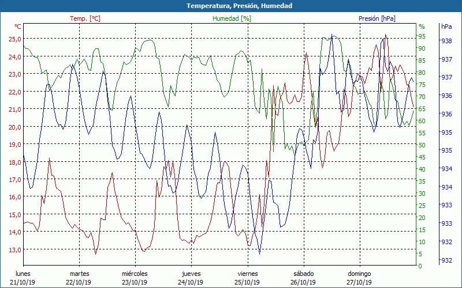The image size is (462, 288).
Task: Click the green '20' humidity axis value
Action: tap(422, 218)
